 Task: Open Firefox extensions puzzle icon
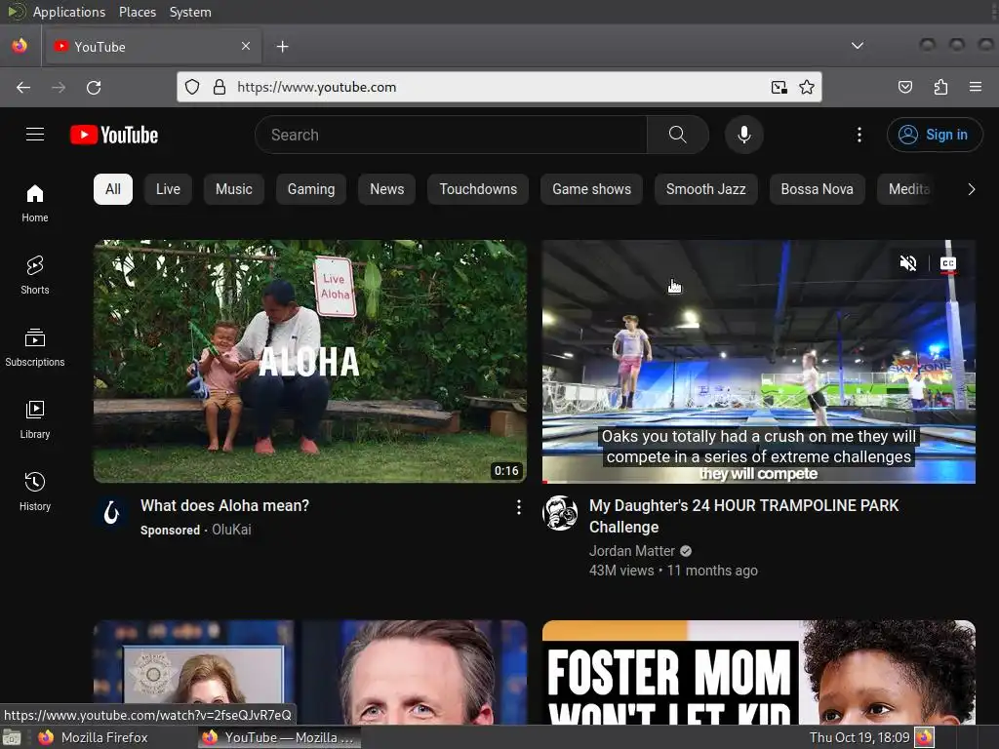click(x=940, y=87)
